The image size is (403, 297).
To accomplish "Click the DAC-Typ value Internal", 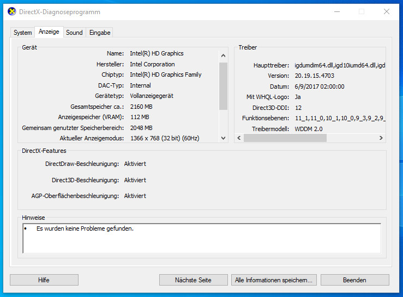I will [x=140, y=85].
